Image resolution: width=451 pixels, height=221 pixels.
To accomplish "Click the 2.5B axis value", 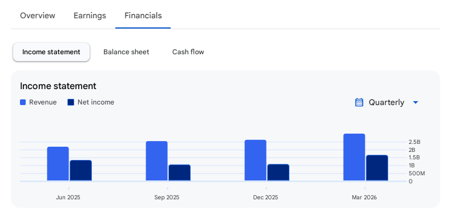I will click(x=414, y=142).
